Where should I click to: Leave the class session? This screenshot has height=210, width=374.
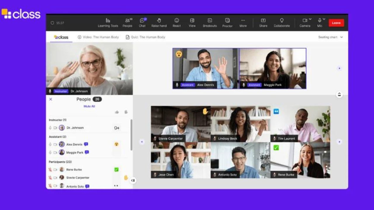pos(336,23)
